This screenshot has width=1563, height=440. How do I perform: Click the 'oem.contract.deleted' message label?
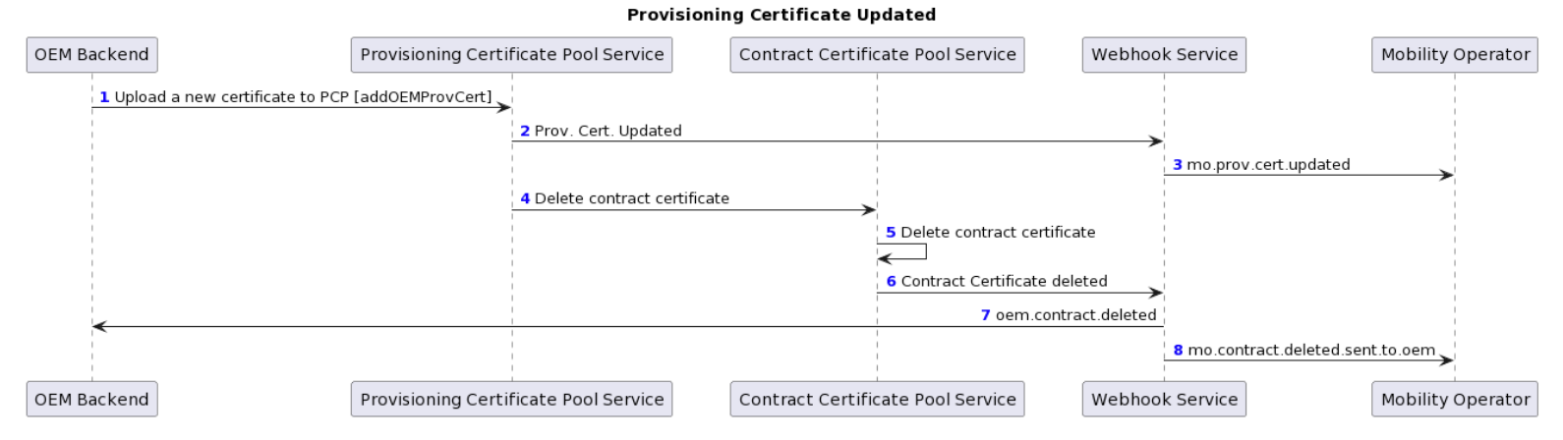click(1075, 315)
